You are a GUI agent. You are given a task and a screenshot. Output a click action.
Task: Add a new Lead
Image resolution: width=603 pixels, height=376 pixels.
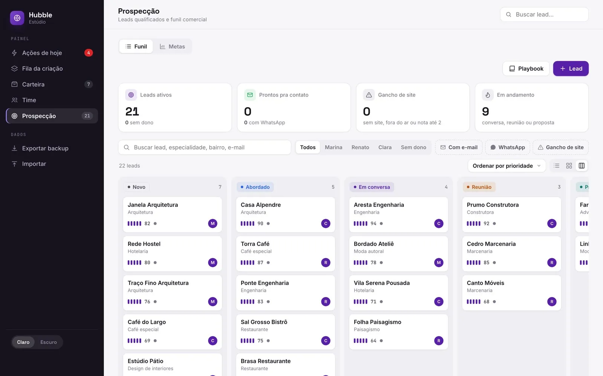pos(571,68)
